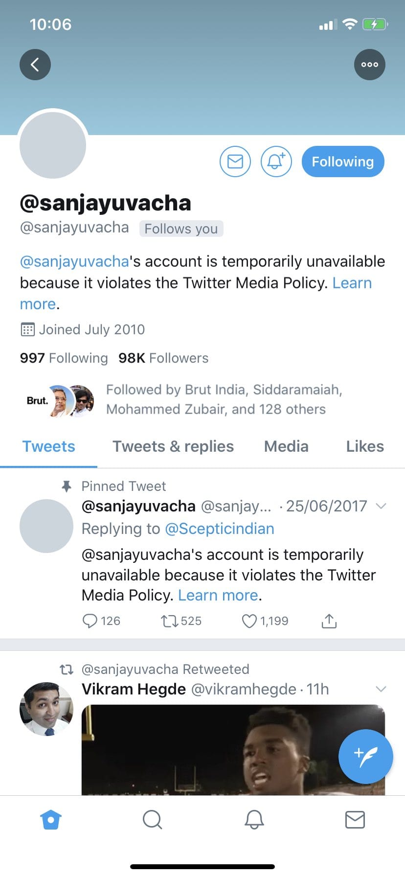This screenshot has width=405, height=877.
Task: Reply to the pinned tweet
Action: [x=90, y=621]
